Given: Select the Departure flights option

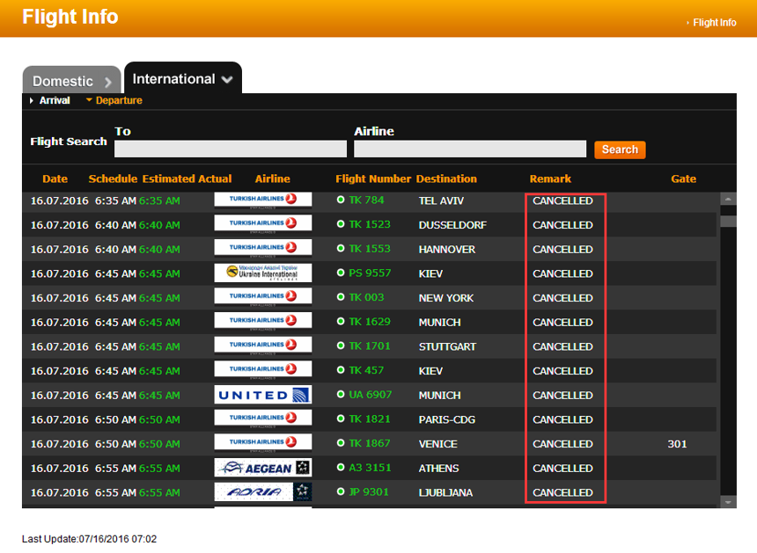Looking at the screenshot, I should [x=118, y=101].
